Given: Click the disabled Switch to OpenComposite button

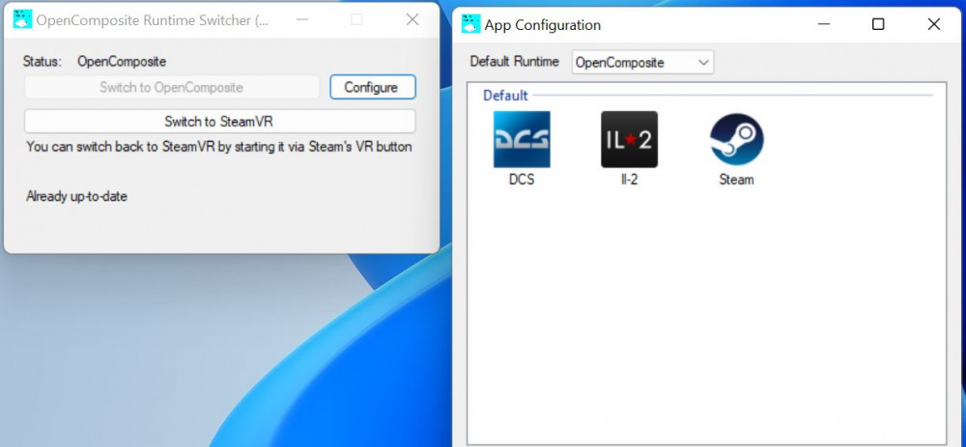Looking at the screenshot, I should 172,87.
